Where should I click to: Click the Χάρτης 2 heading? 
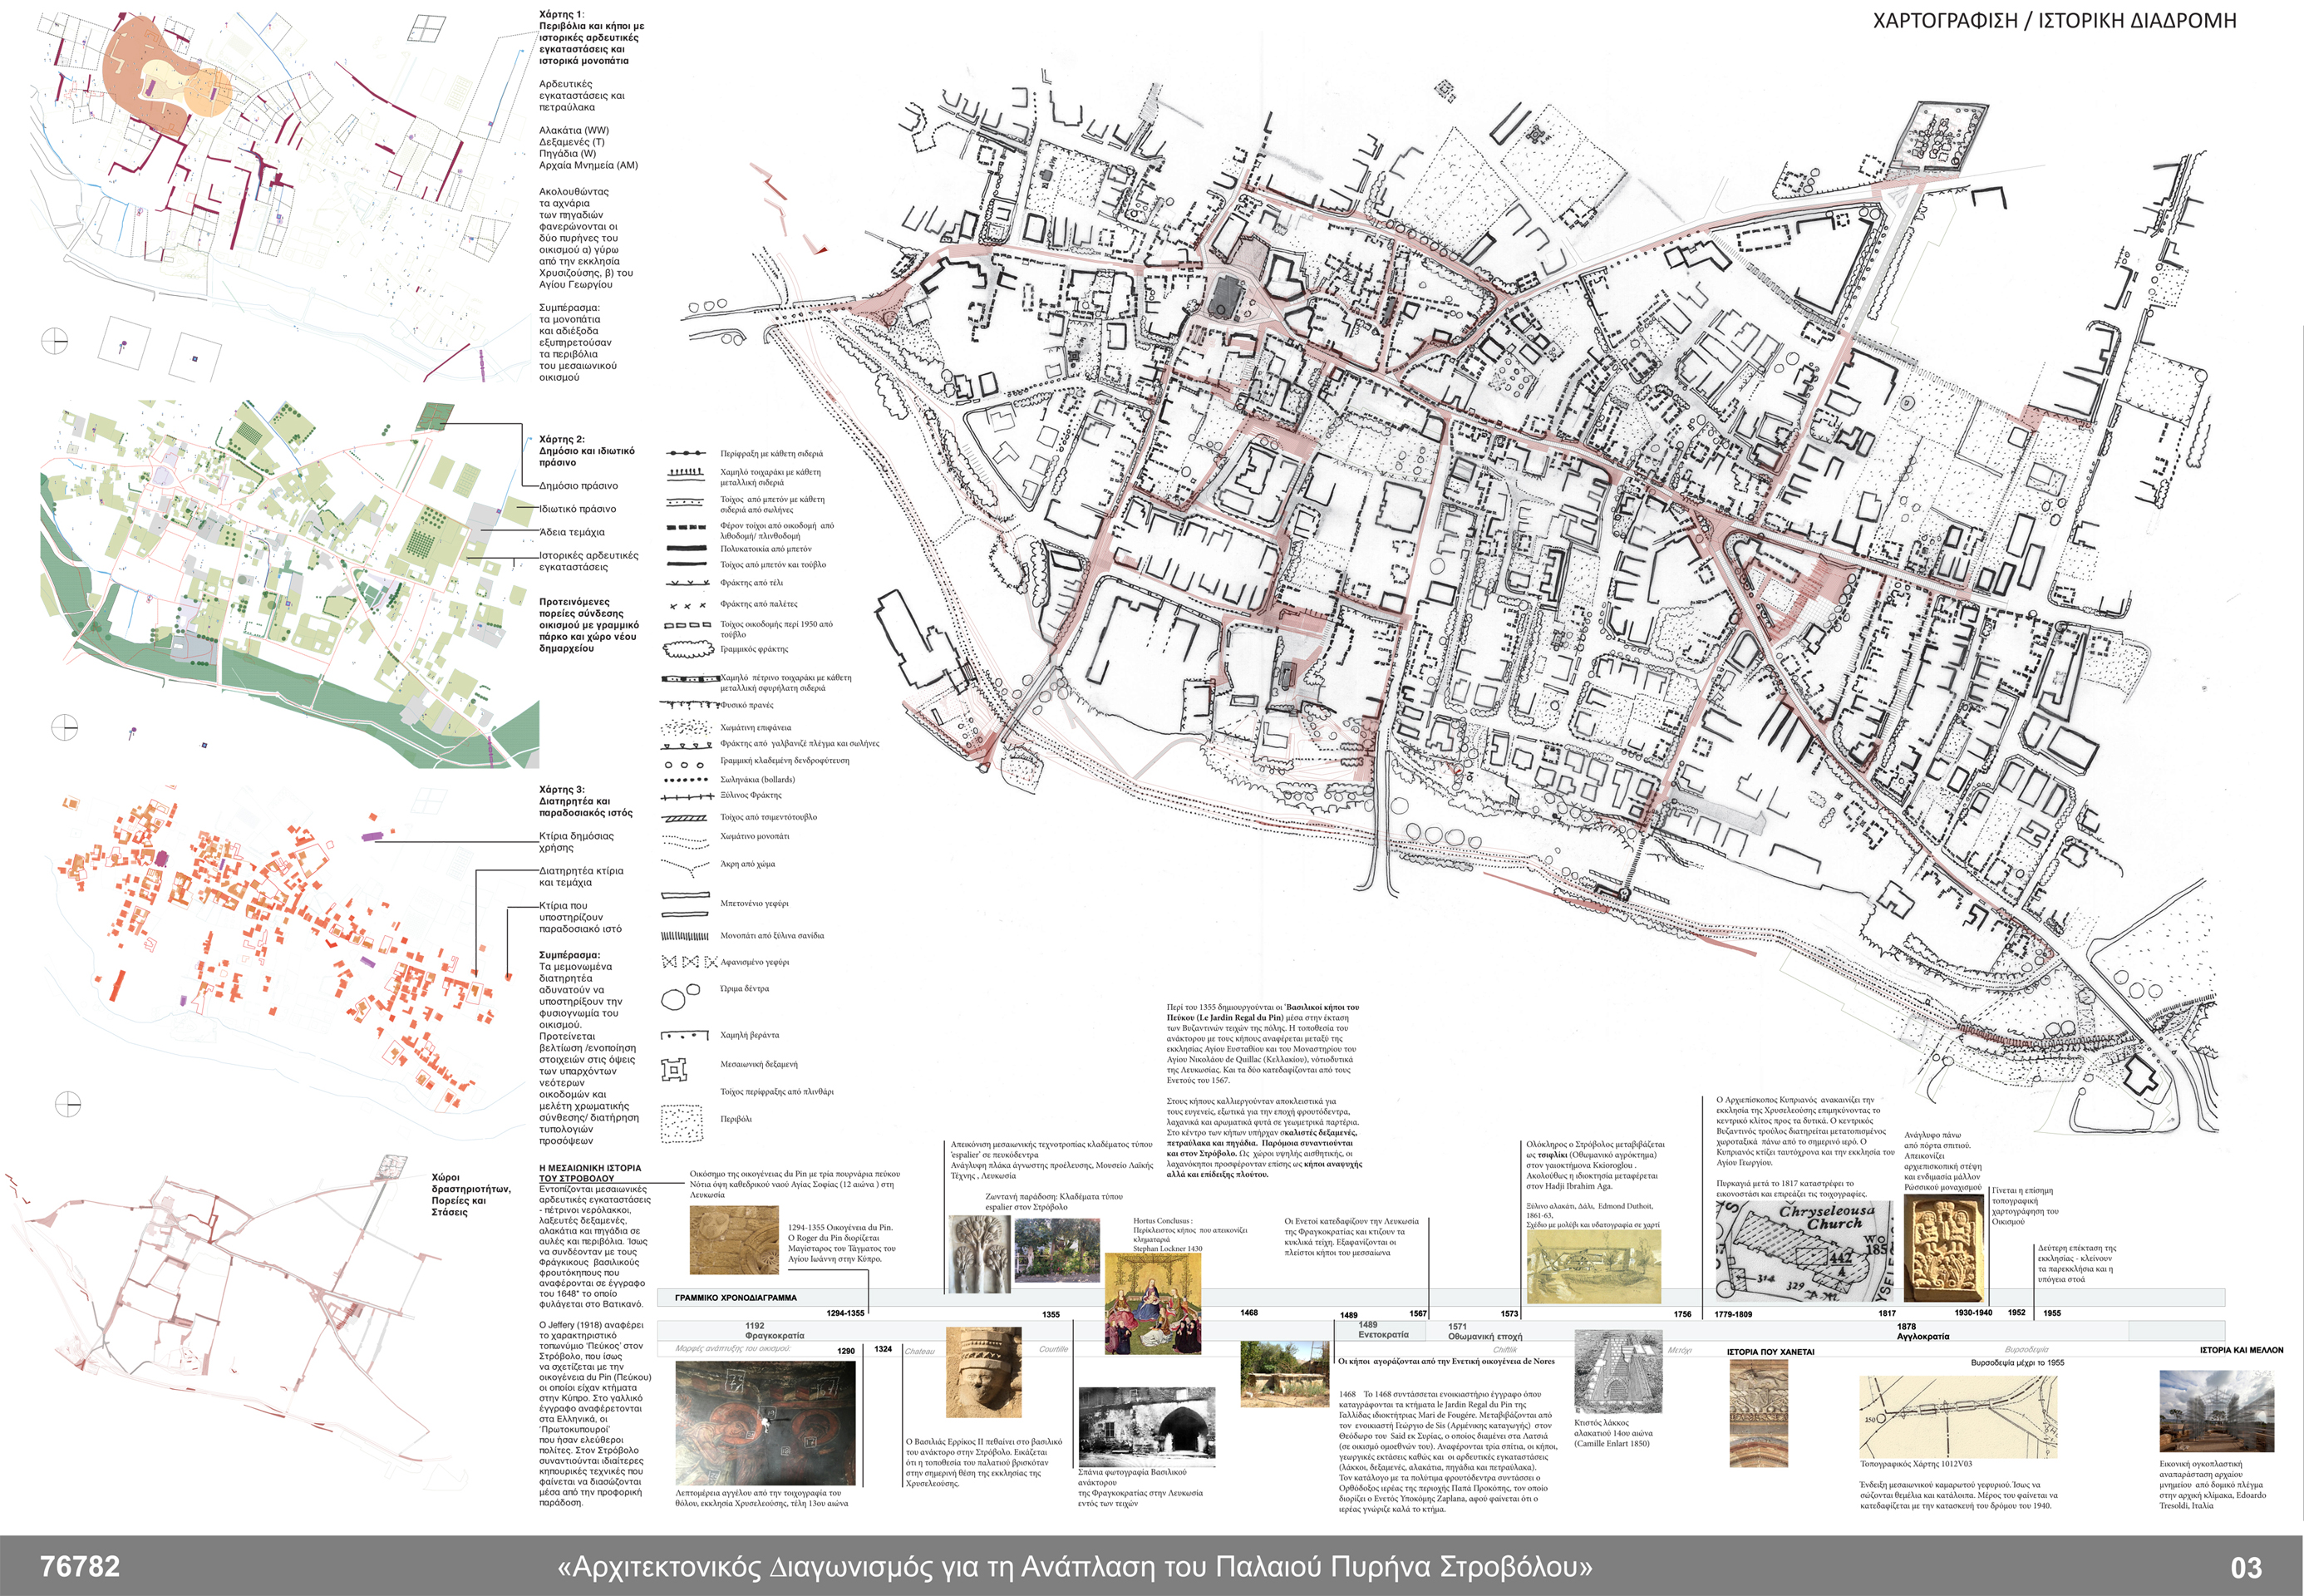[x=562, y=439]
